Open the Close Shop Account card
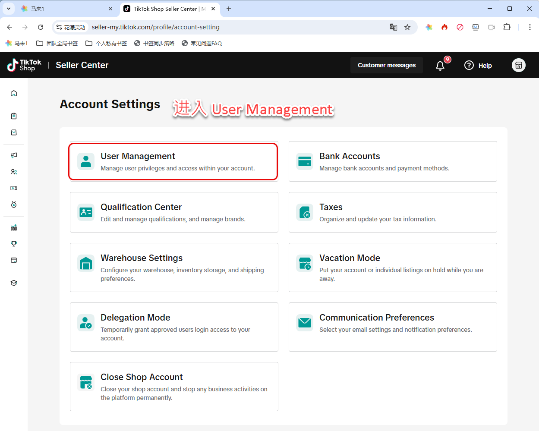The width and height of the screenshot is (539, 431). pyautogui.click(x=174, y=387)
